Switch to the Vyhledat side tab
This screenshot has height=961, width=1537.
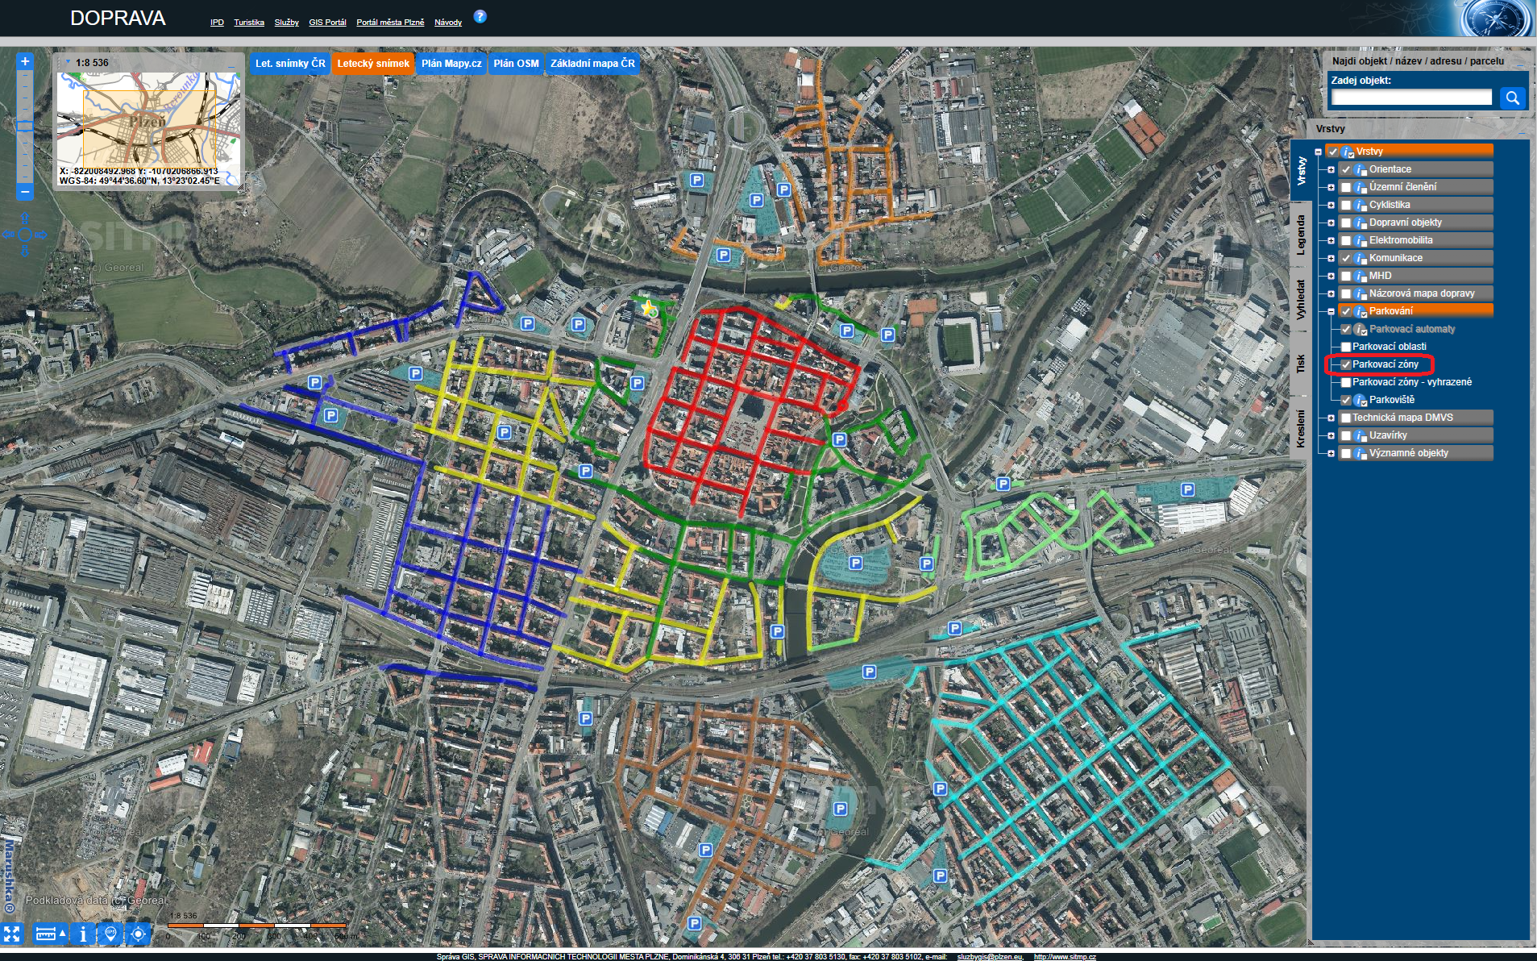click(1300, 299)
